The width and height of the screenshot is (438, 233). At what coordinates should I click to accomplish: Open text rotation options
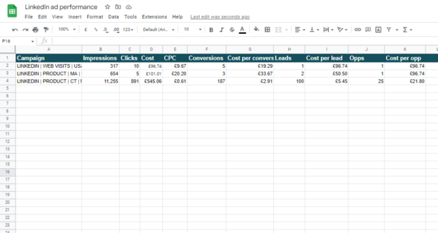coord(342,30)
